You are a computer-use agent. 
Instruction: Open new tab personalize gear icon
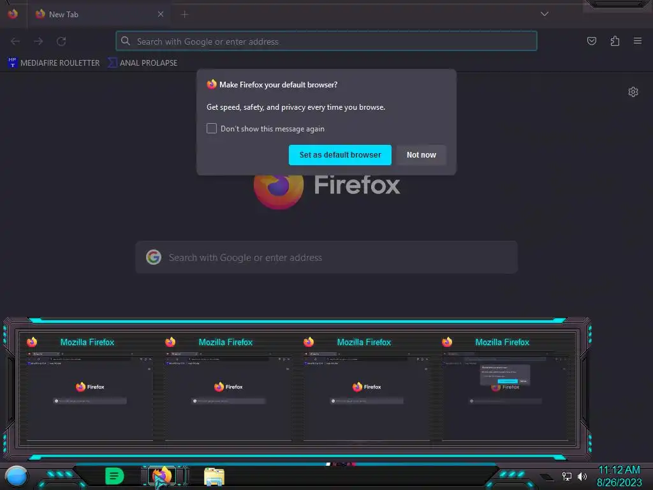[x=633, y=92]
